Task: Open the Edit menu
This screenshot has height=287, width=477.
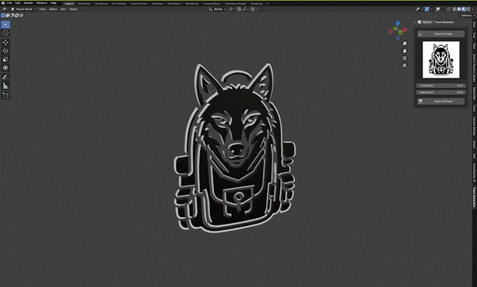Action: click(x=17, y=3)
